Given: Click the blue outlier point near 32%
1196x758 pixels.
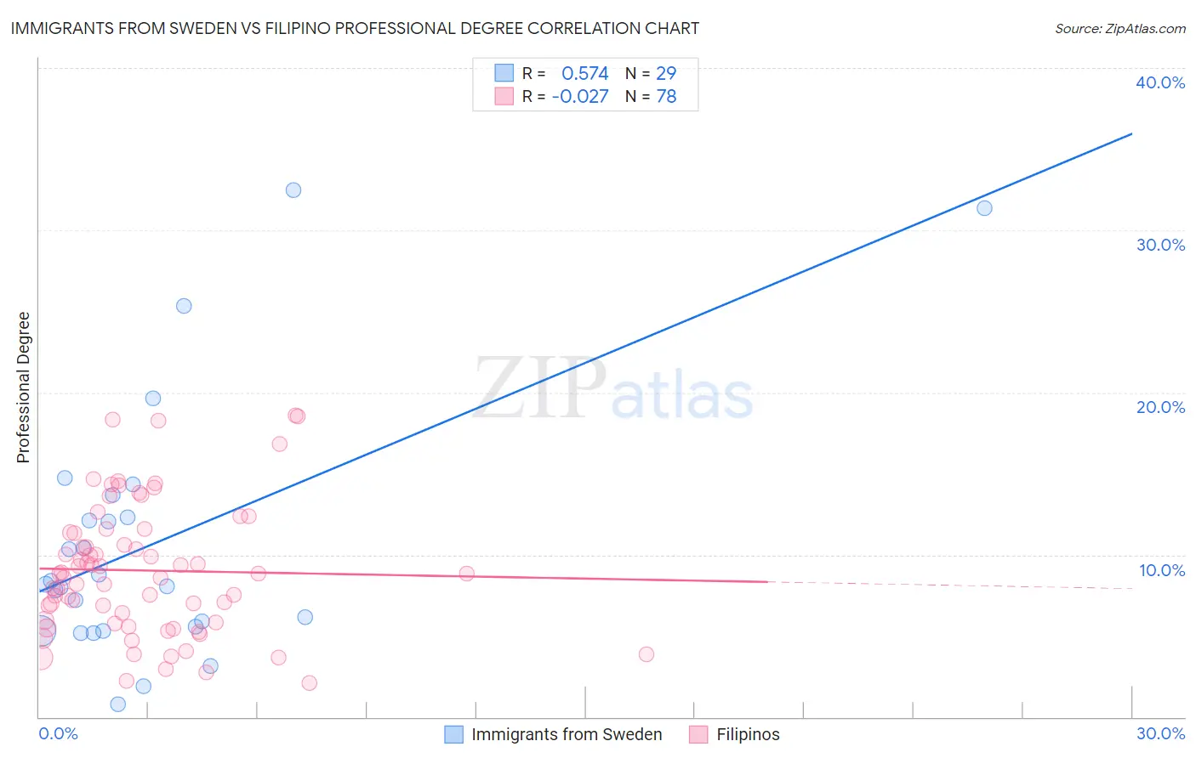Looking at the screenshot, I should (x=293, y=190).
